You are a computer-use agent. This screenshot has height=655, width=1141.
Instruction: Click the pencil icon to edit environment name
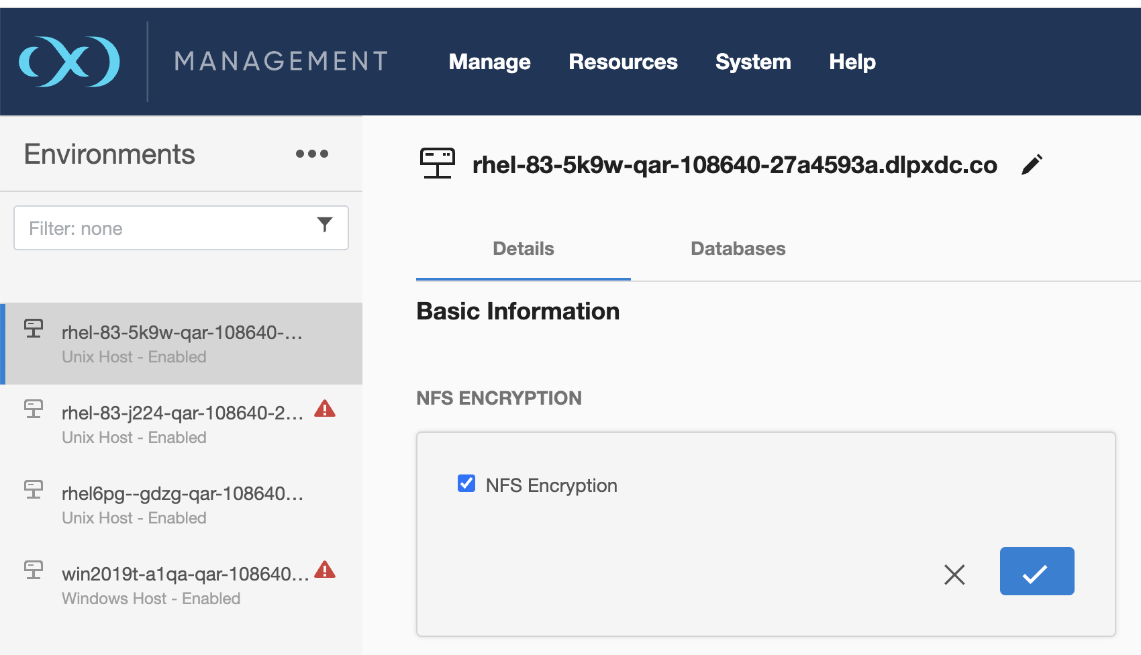[1032, 164]
